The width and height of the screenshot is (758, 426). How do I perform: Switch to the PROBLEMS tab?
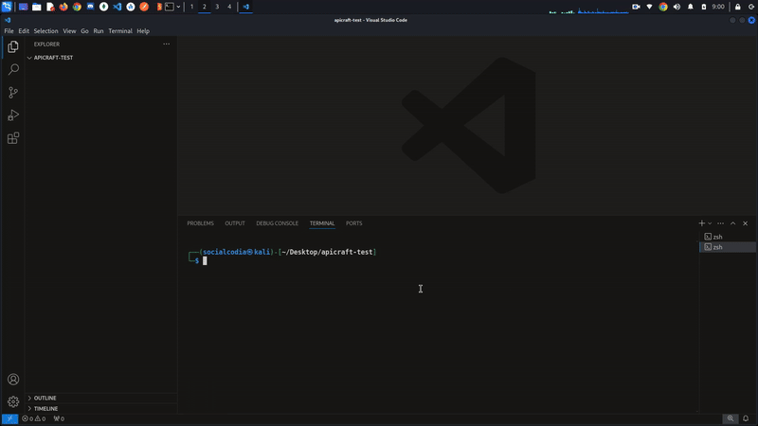click(x=200, y=223)
